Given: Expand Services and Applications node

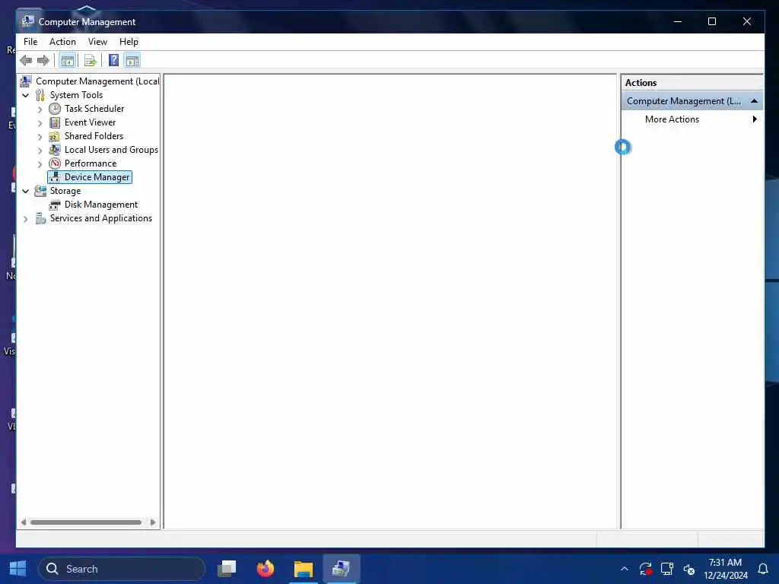Looking at the screenshot, I should pyautogui.click(x=26, y=218).
